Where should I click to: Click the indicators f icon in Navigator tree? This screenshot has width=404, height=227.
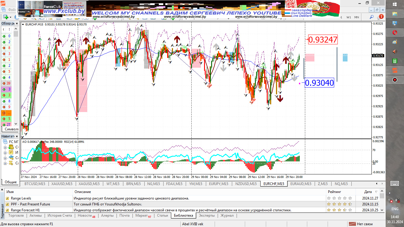point(11,152)
